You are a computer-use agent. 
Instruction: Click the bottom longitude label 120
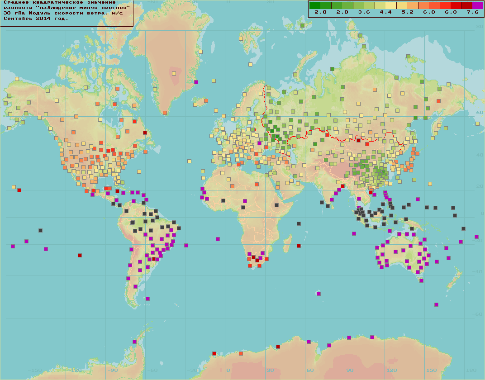point(392,370)
